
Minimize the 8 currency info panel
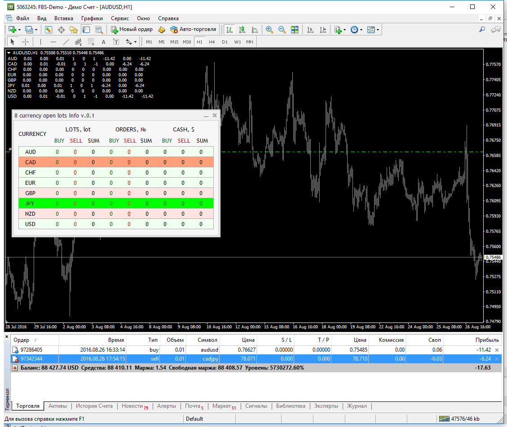206,116
